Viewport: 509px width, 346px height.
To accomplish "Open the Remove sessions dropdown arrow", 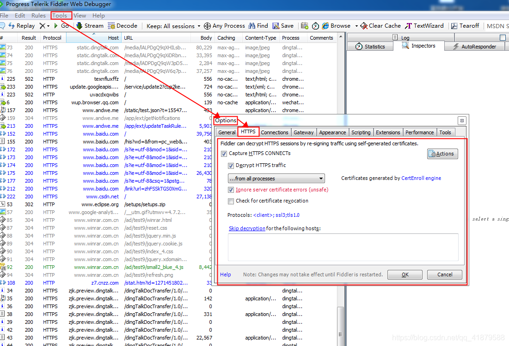I will [x=49, y=26].
